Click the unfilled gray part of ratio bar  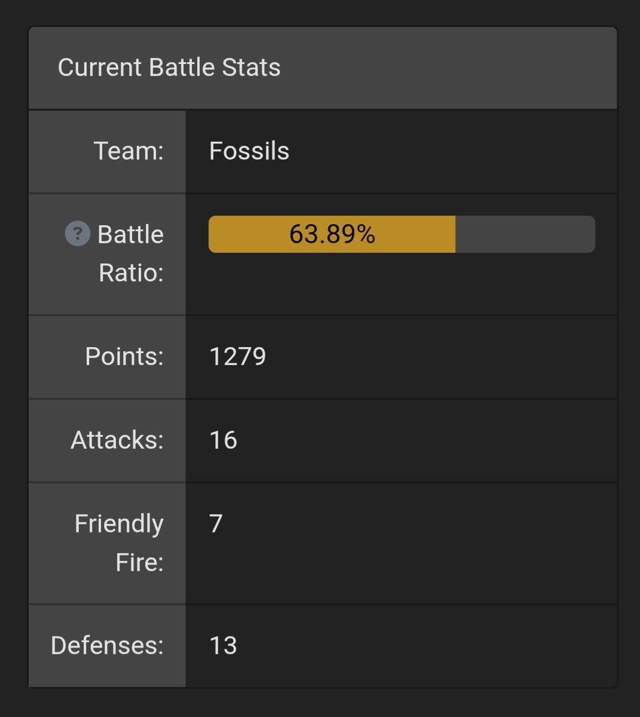point(525,234)
